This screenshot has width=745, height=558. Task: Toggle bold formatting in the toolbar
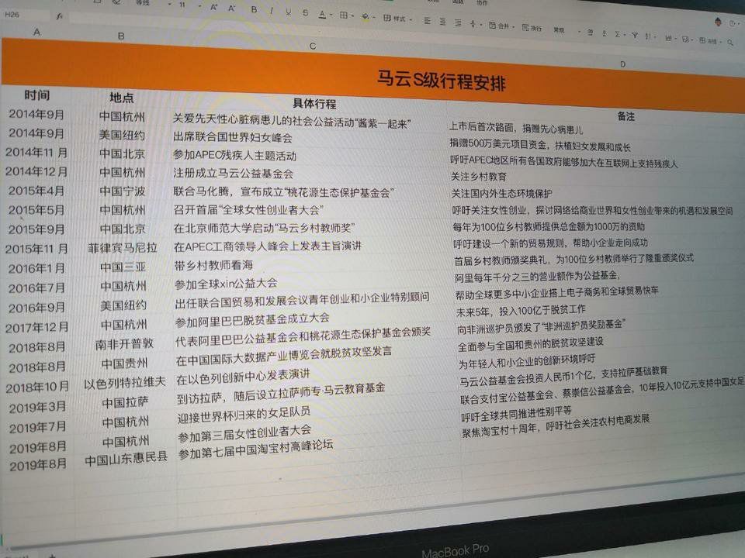(253, 10)
